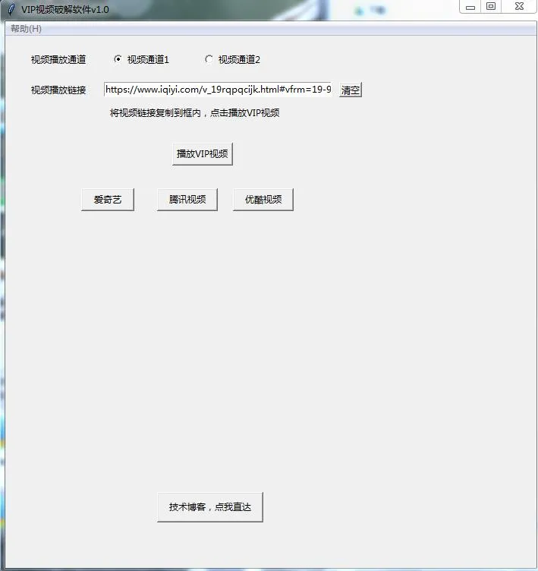Minimize the VIP视频破解软件 window
Image resolution: width=538 pixels, height=571 pixels.
pos(470,7)
